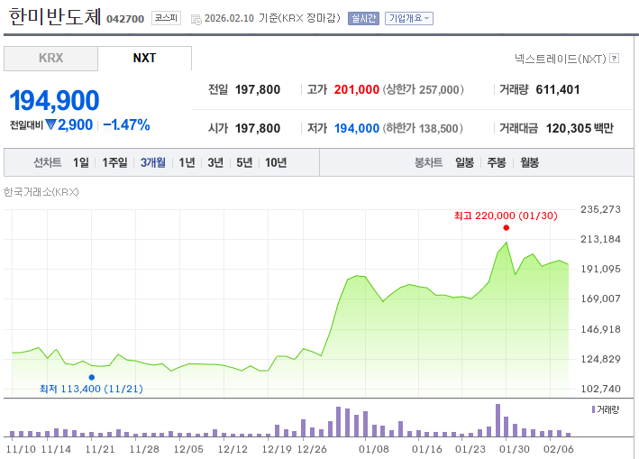Click the 봉차트 label
This screenshot has width=639, height=459.
428,162
